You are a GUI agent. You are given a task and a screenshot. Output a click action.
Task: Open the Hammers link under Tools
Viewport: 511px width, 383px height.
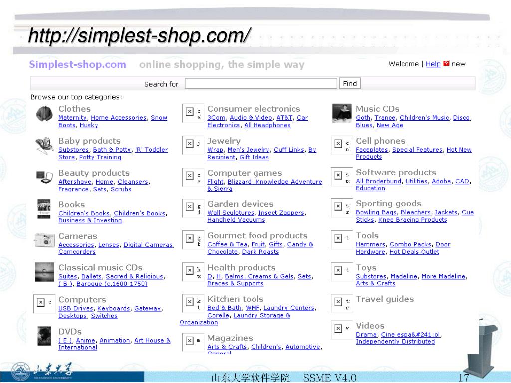coord(371,244)
